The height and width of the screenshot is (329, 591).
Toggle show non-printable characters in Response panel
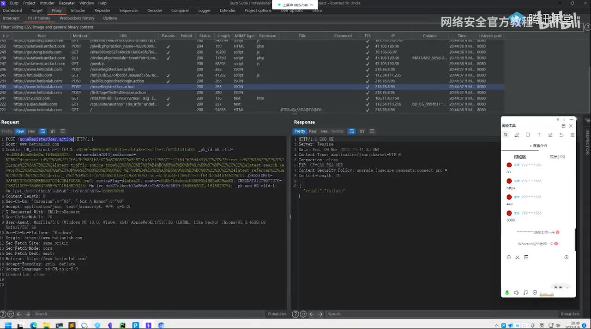click(x=362, y=131)
